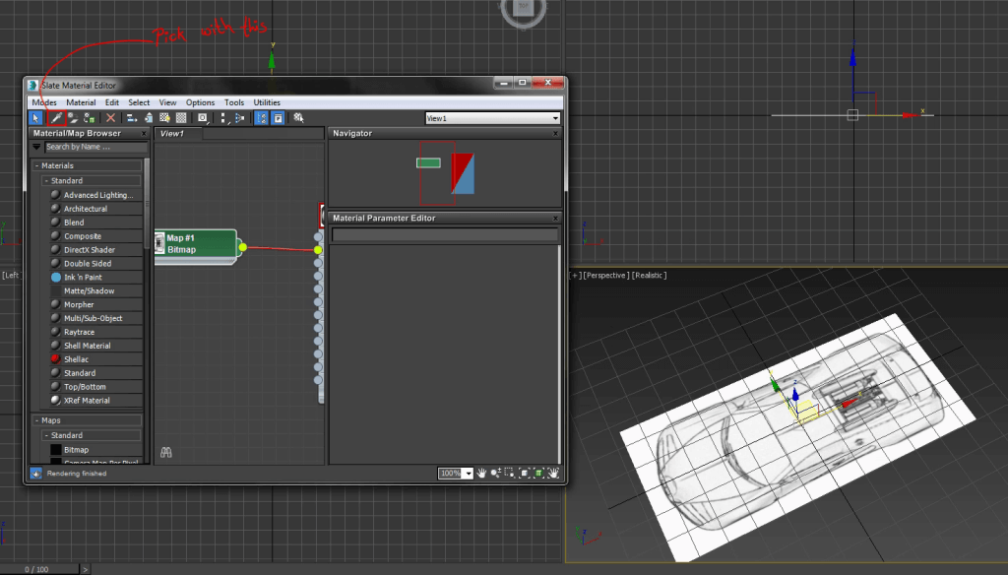
Task: Click the binoculars search icon in view
Action: 166,452
